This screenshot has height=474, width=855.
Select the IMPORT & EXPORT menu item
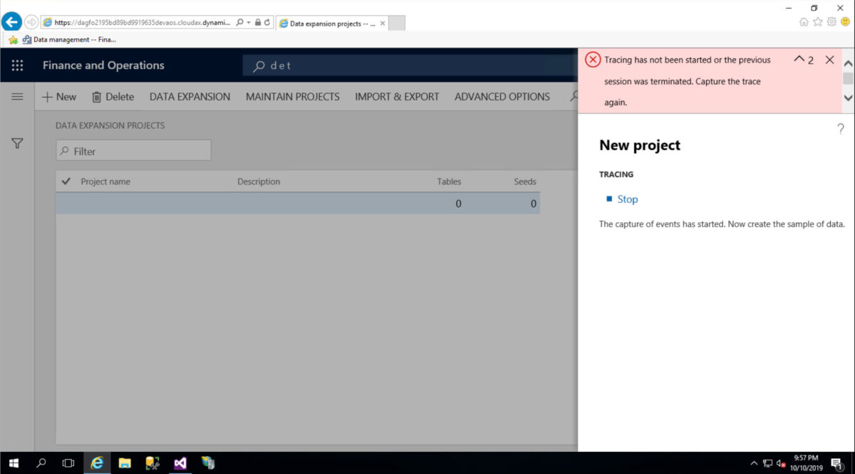pos(397,96)
